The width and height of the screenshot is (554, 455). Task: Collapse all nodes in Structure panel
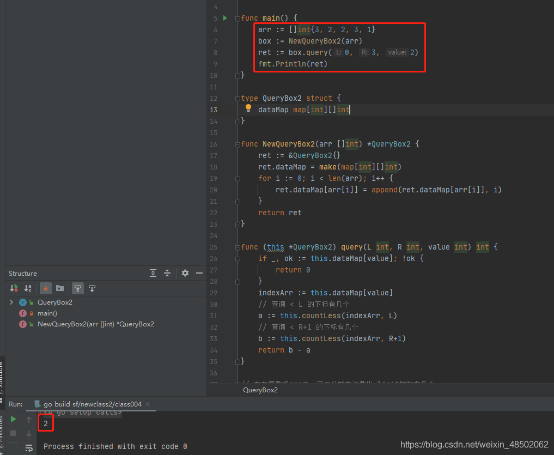[x=167, y=273]
